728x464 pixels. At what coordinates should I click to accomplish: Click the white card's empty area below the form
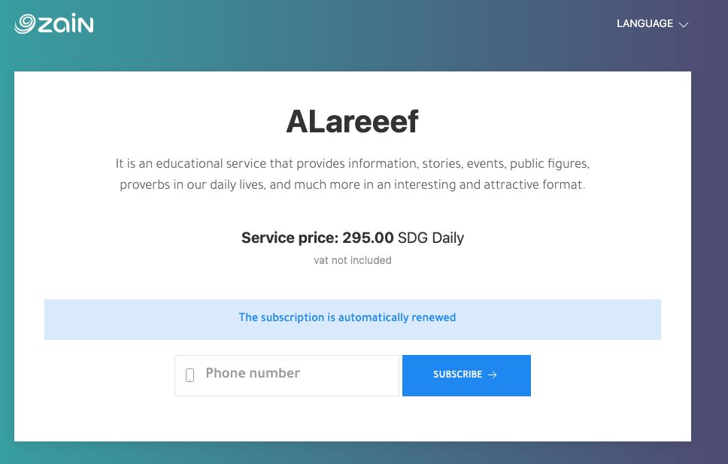tap(353, 419)
